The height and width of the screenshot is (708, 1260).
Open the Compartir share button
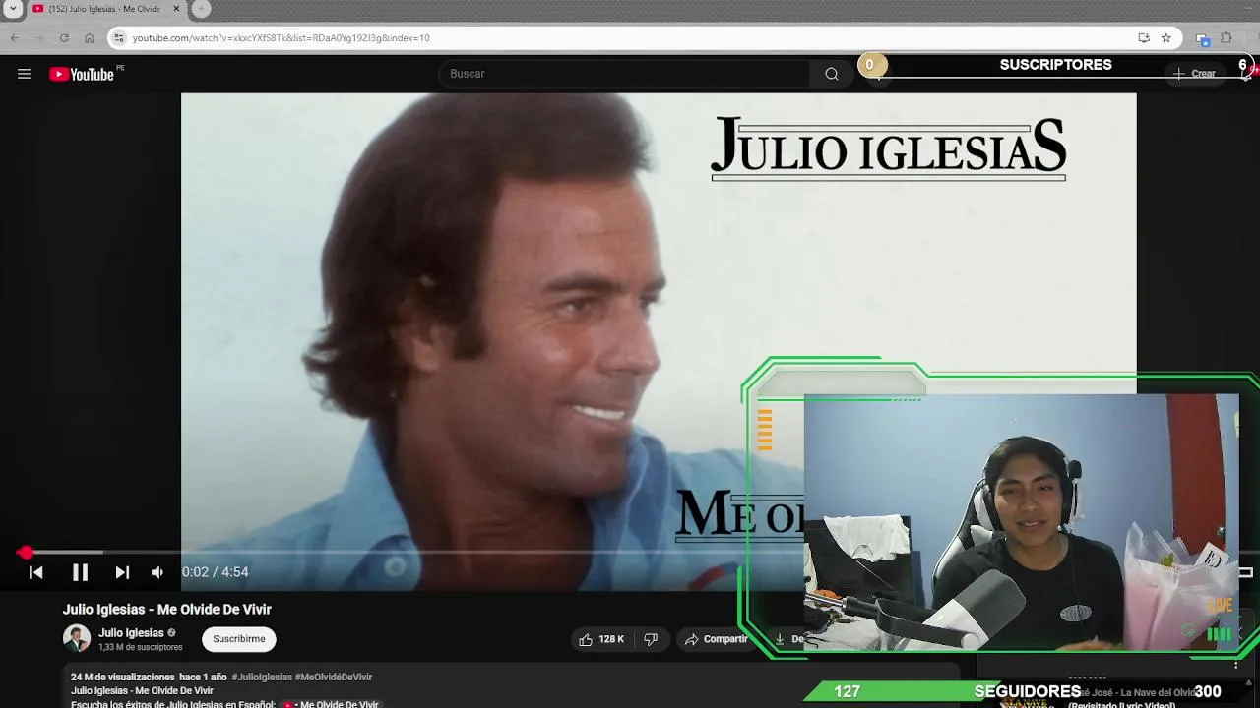(717, 639)
